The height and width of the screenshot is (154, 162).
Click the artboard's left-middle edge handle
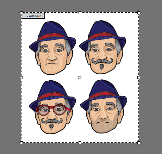click(x=21, y=78)
